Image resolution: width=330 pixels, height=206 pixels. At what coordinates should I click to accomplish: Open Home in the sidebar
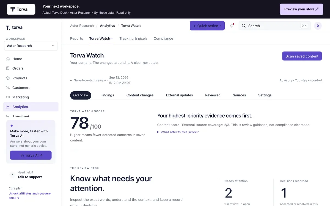(x=31, y=59)
